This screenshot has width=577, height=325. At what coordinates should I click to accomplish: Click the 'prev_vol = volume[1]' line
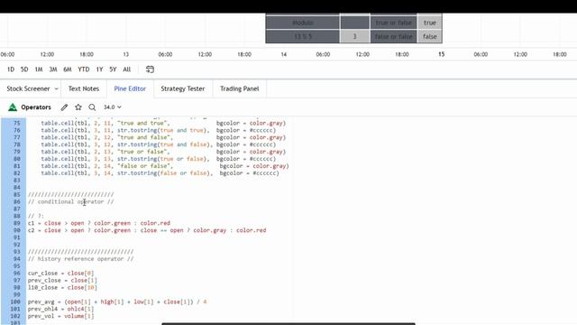(x=60, y=316)
